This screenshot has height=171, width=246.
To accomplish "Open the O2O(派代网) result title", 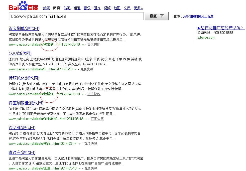I will (20, 53).
